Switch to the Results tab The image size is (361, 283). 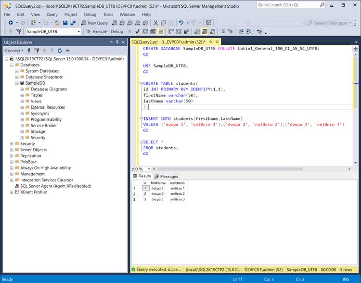coord(142,176)
